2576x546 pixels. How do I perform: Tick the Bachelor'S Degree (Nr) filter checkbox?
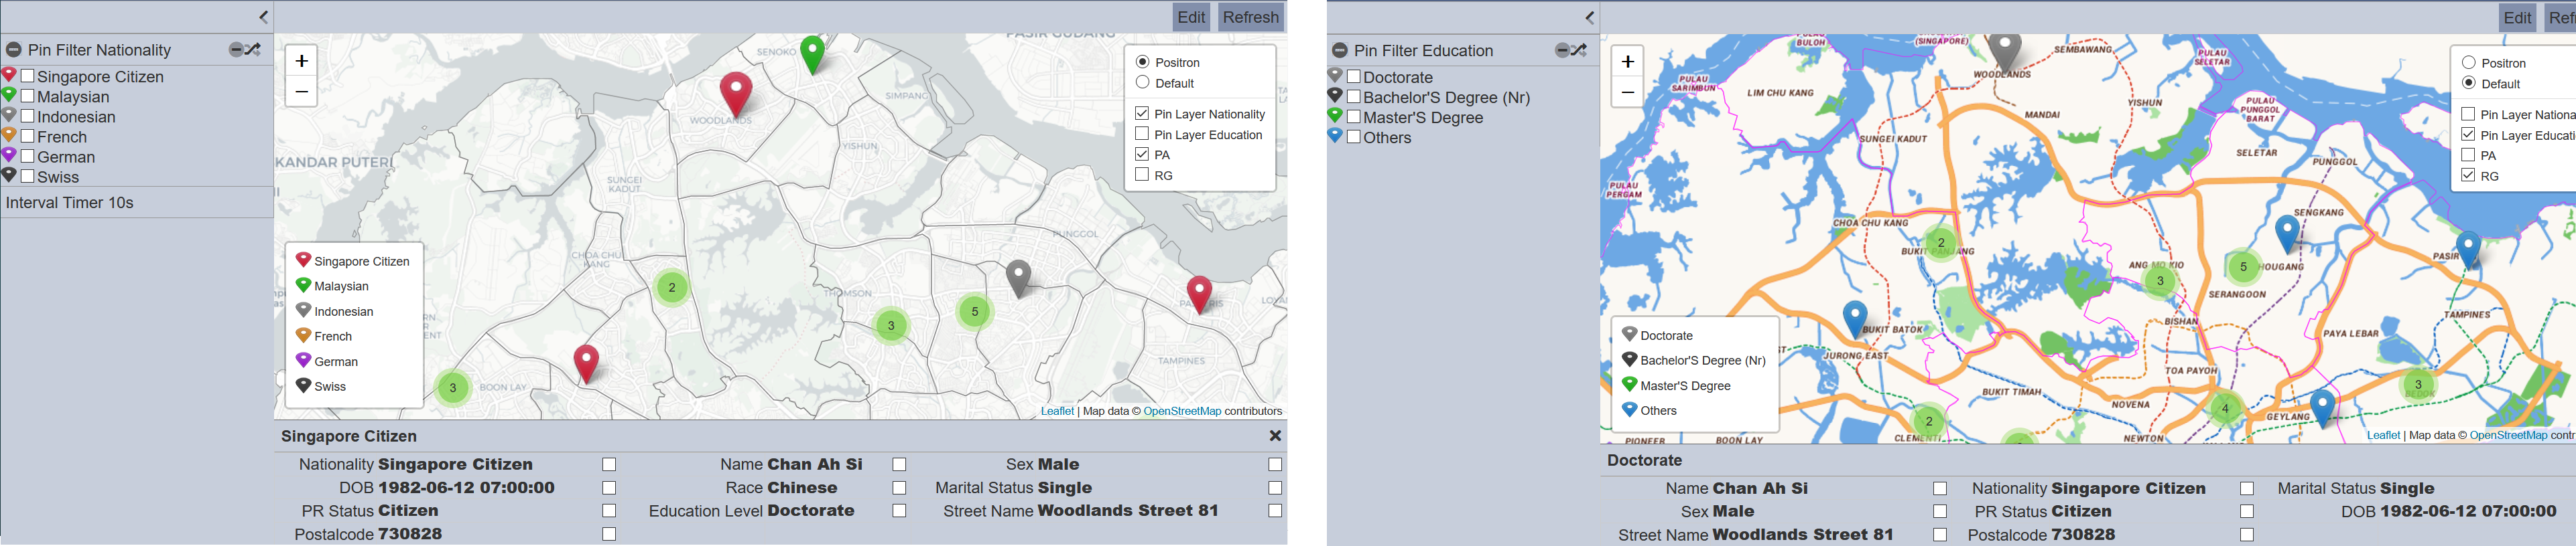click(1354, 97)
